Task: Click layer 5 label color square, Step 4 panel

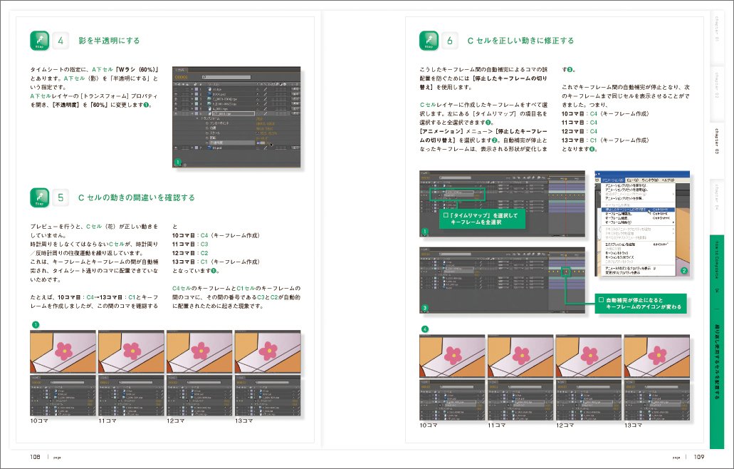Action: [x=196, y=109]
